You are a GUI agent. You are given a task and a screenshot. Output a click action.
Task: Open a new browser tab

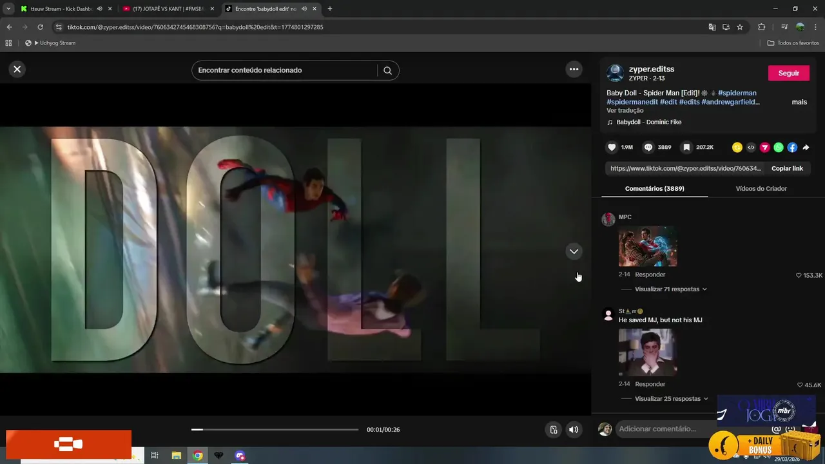330,9
